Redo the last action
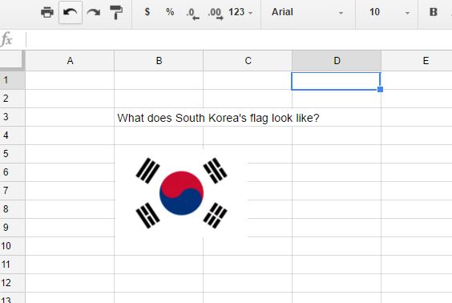 pos(94,12)
